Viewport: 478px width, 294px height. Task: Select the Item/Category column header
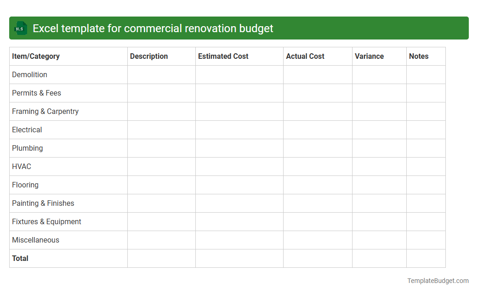(36, 56)
